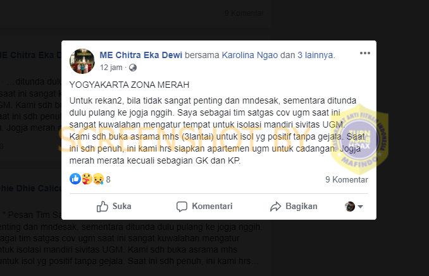Click the Suka button label
429x276 pixels.
(x=121, y=206)
